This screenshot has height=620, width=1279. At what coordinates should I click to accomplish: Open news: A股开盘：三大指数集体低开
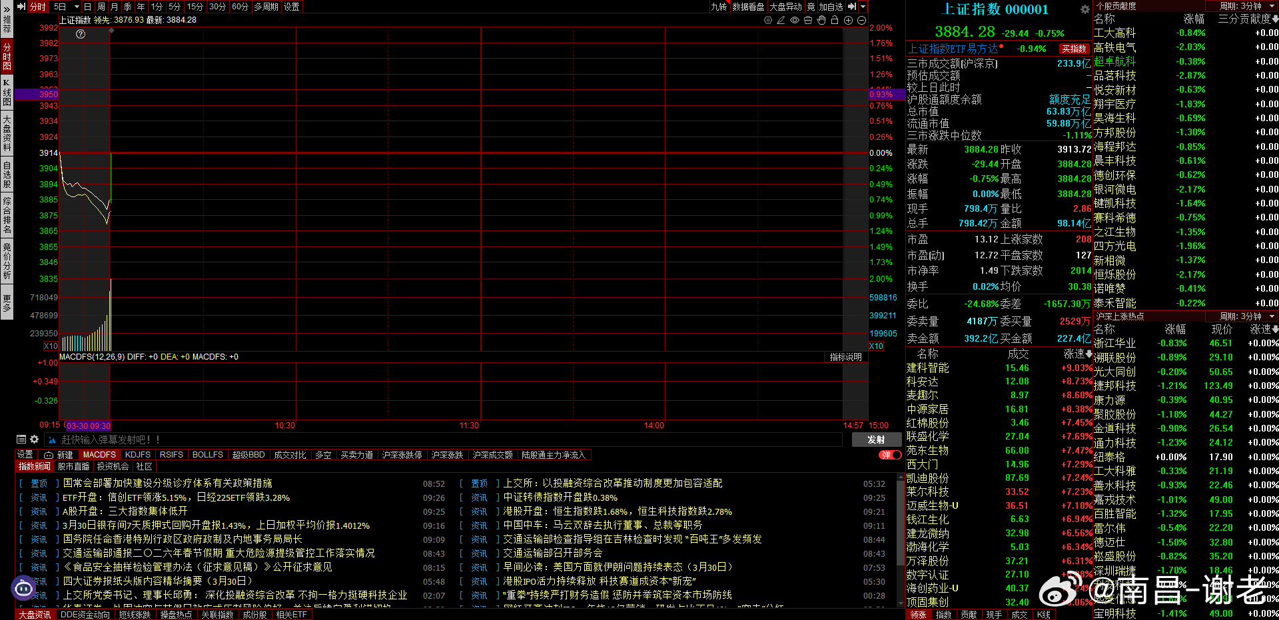(125, 511)
